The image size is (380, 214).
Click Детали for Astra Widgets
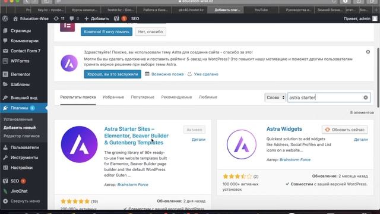[360, 140]
